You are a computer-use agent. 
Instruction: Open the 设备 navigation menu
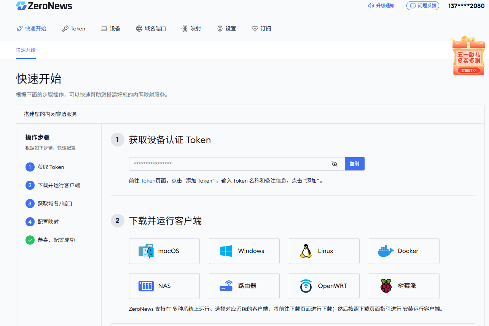(x=111, y=29)
